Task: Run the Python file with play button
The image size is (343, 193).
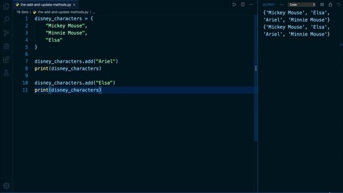Action: coord(234,5)
